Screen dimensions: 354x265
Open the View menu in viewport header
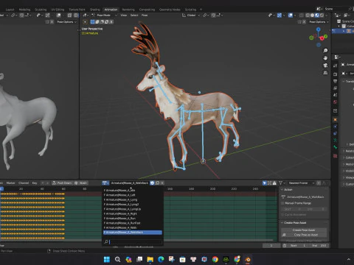click(123, 15)
